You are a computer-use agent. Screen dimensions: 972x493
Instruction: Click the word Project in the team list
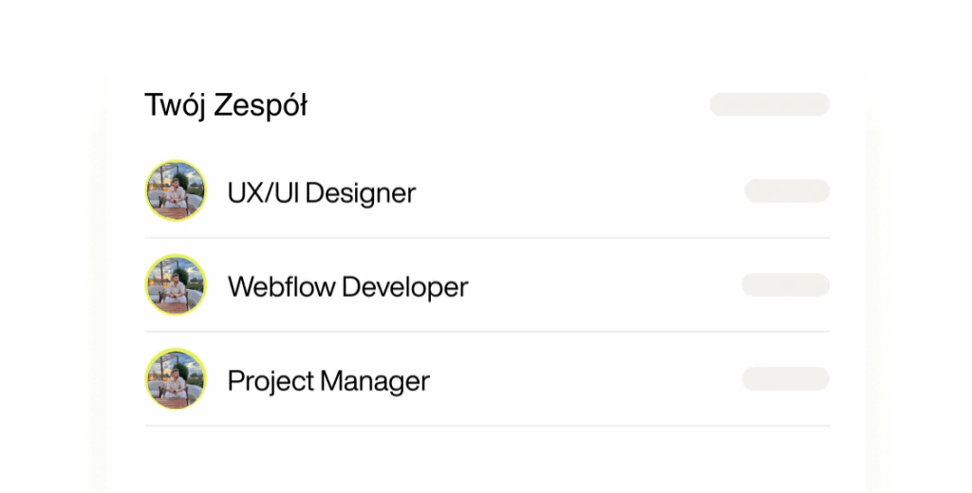(271, 381)
